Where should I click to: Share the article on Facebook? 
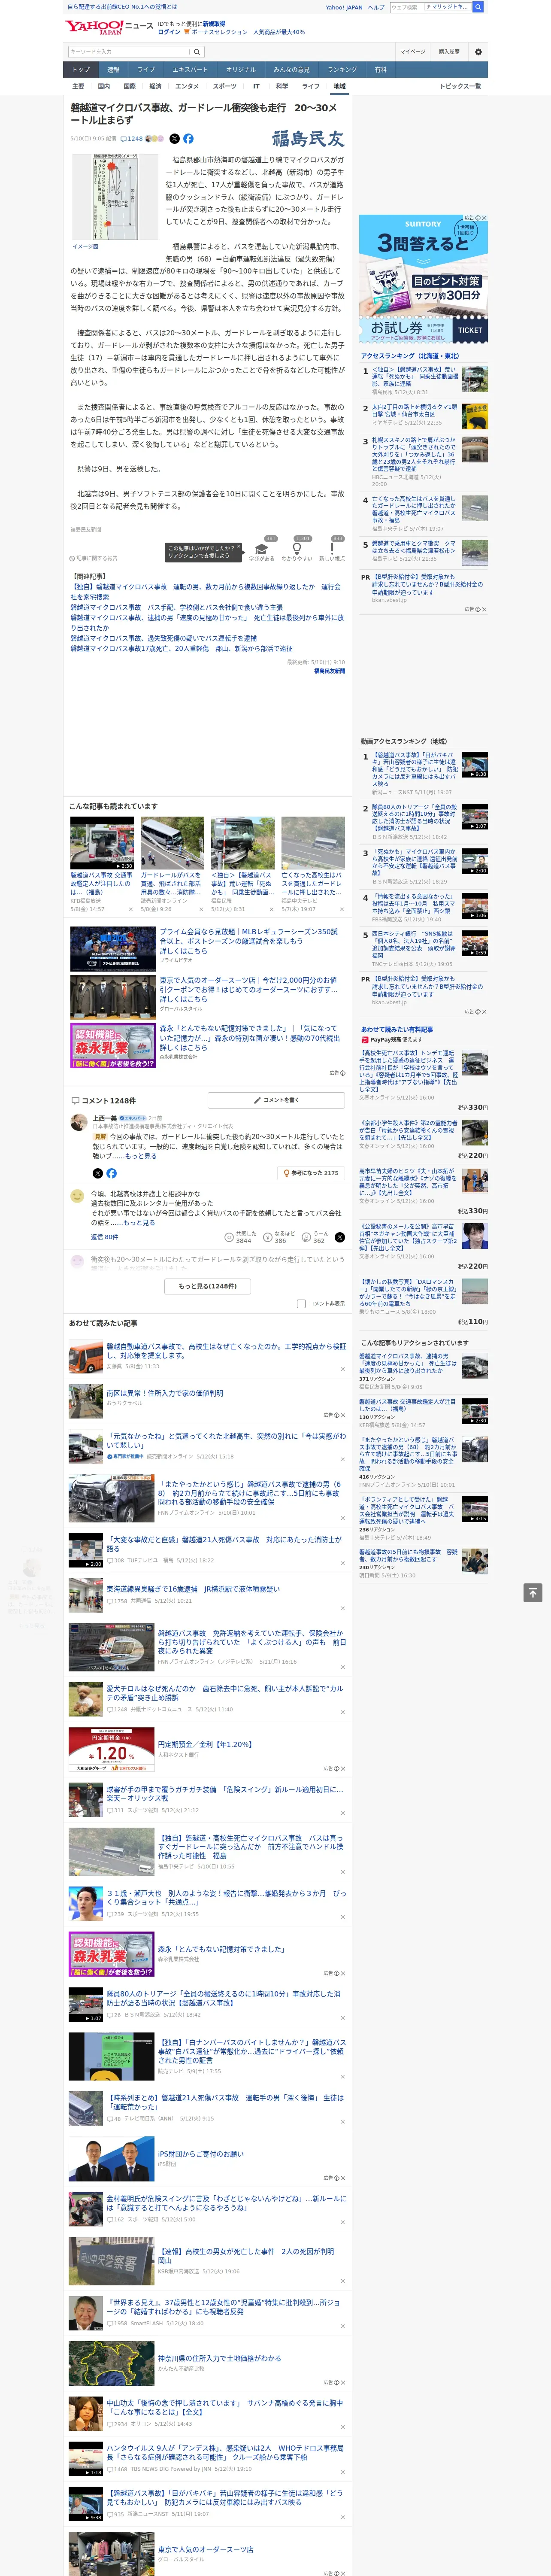click(x=188, y=139)
